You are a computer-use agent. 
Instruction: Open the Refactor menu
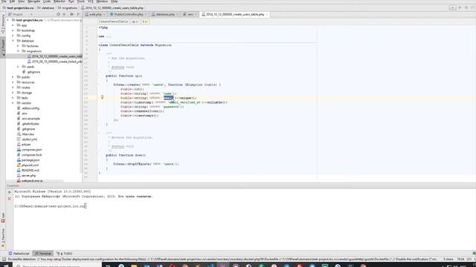coord(59,1)
